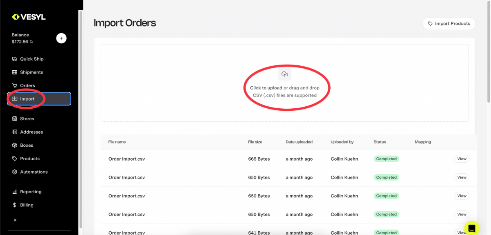Screen dimensions: 491x235
Task: View the 665 Bytes Order Import file
Action: pos(462,159)
